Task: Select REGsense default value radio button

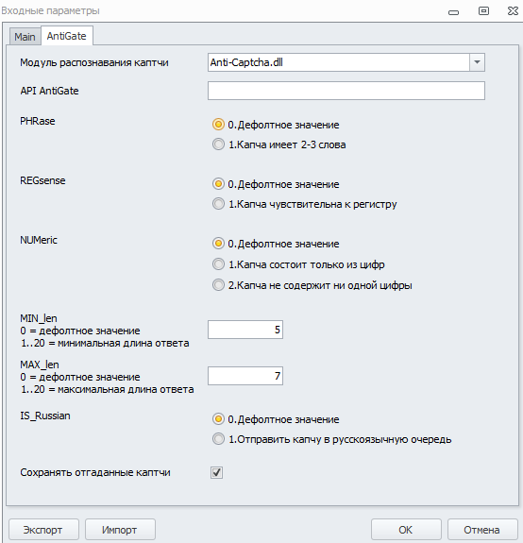Action: (x=218, y=184)
